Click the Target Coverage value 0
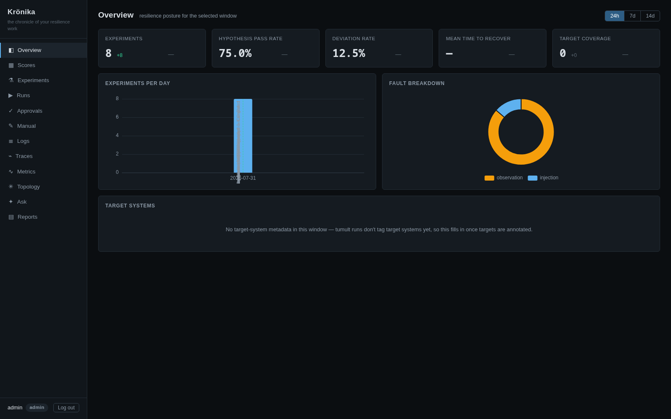The image size is (671, 419). (x=563, y=54)
